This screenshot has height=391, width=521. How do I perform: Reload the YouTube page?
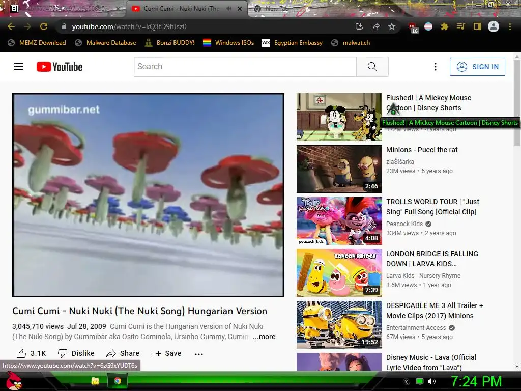[x=44, y=26]
